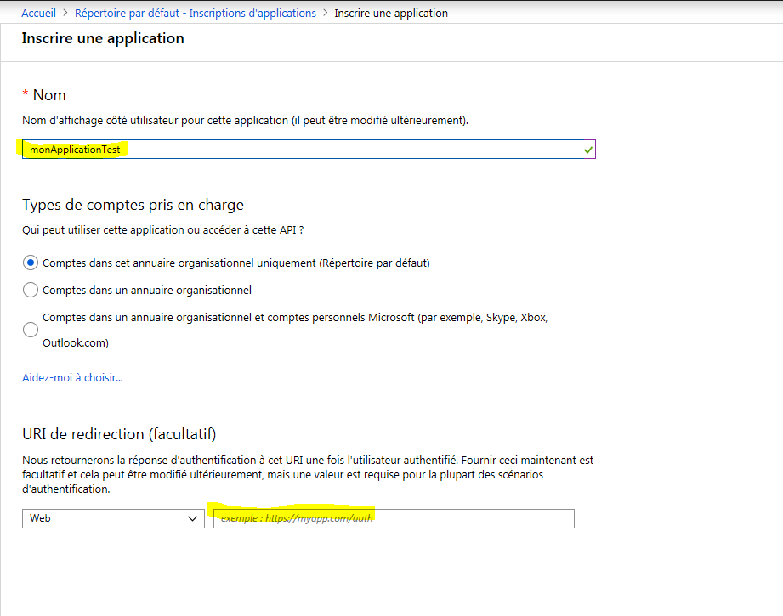783x616 pixels.
Task: Click the label text 'Comptes dans un annuaire organisationnel'
Action: click(147, 290)
